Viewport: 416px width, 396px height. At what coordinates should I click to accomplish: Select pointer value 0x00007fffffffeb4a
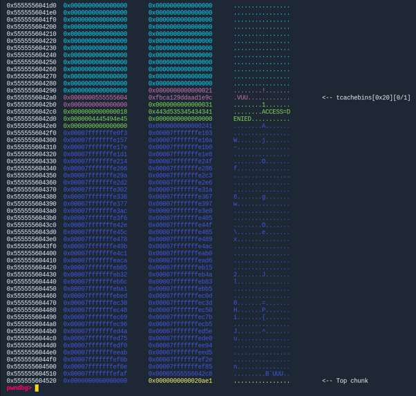pos(180,274)
